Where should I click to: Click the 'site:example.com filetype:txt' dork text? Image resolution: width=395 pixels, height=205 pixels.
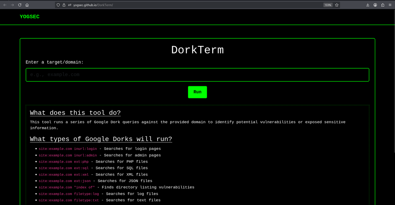click(69, 200)
